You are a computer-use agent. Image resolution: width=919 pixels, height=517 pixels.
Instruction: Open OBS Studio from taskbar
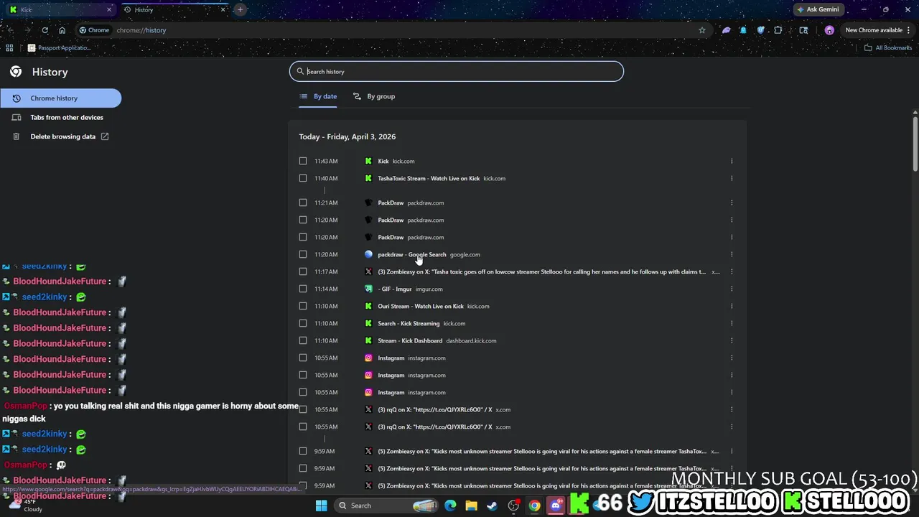pos(513,506)
